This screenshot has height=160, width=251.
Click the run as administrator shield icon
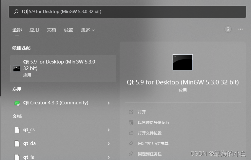(x=131, y=123)
